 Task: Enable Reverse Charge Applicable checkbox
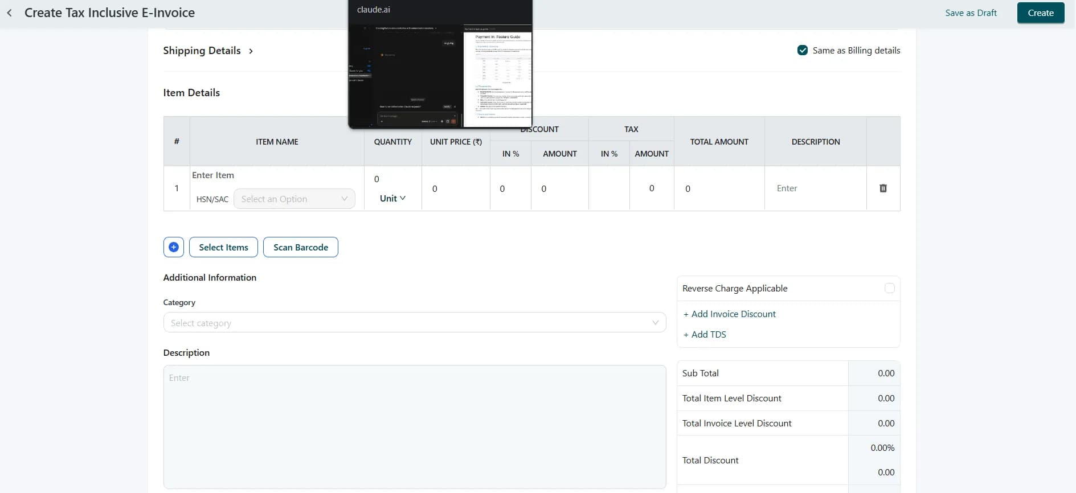(890, 288)
